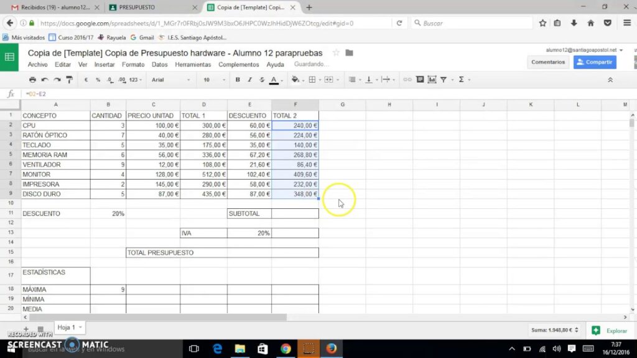Star the spreadsheet document
The width and height of the screenshot is (637, 358).
coord(336,53)
